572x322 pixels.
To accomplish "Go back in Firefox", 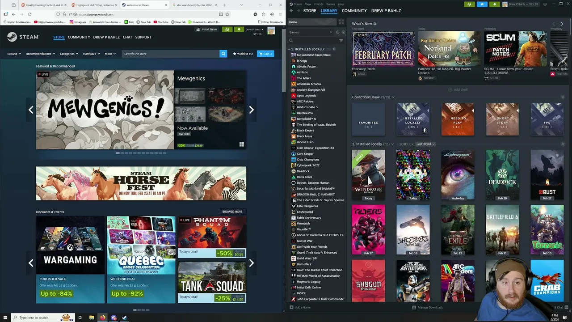I will coord(14,14).
